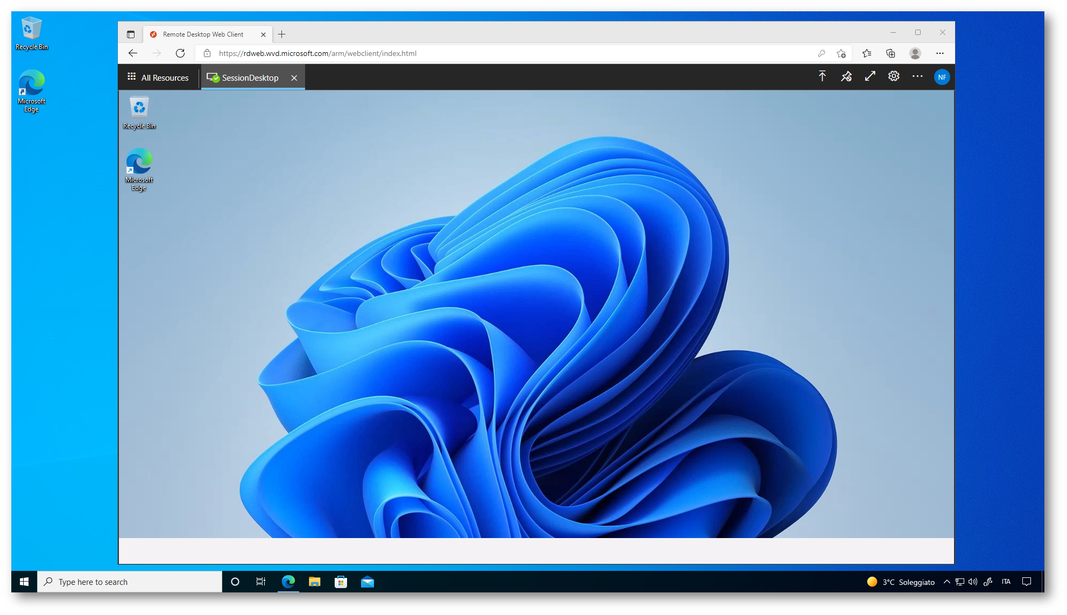This screenshot has height=615, width=1067.
Task: Open the All Resources view
Action: (158, 77)
